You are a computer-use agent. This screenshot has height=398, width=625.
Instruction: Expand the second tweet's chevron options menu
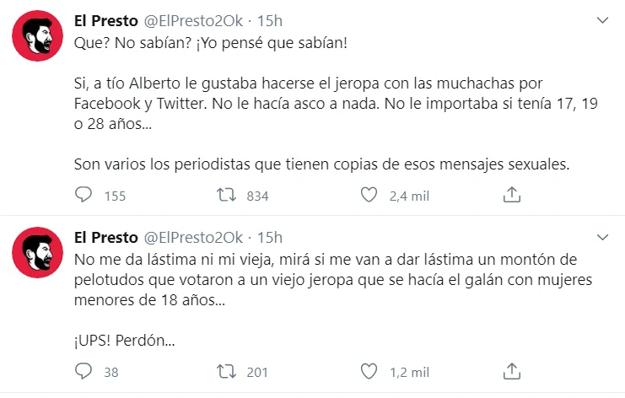(x=602, y=237)
